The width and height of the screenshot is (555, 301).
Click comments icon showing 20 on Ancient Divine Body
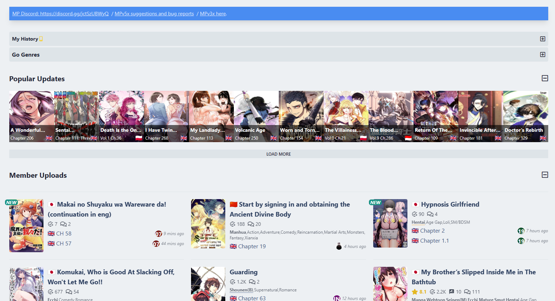pyautogui.click(x=251, y=224)
